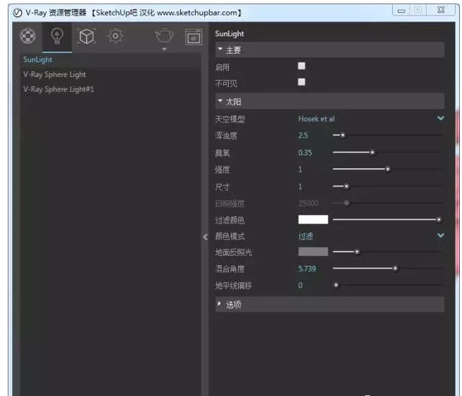Open the gray 地面反照光 color swatch

coord(313,252)
